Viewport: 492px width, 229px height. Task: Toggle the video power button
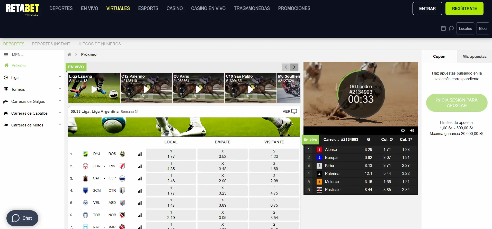[403, 131]
